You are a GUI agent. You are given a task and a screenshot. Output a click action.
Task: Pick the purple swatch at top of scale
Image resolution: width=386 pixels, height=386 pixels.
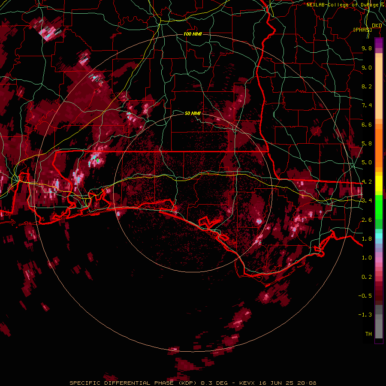pyautogui.click(x=379, y=43)
